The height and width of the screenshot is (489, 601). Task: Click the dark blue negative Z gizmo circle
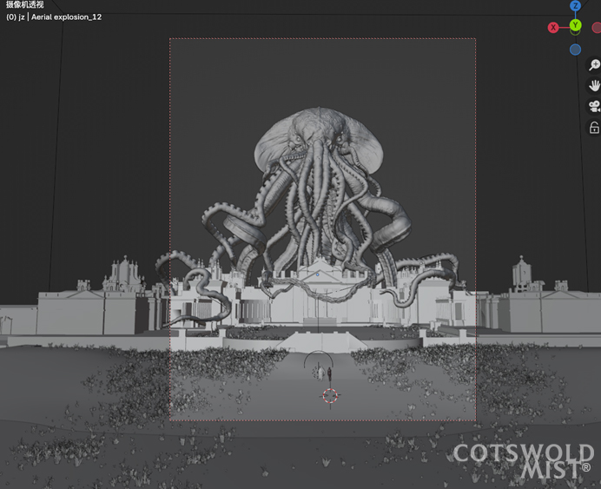click(x=575, y=50)
